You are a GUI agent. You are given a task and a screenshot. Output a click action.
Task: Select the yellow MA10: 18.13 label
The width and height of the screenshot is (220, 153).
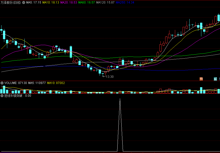coord(51,2)
